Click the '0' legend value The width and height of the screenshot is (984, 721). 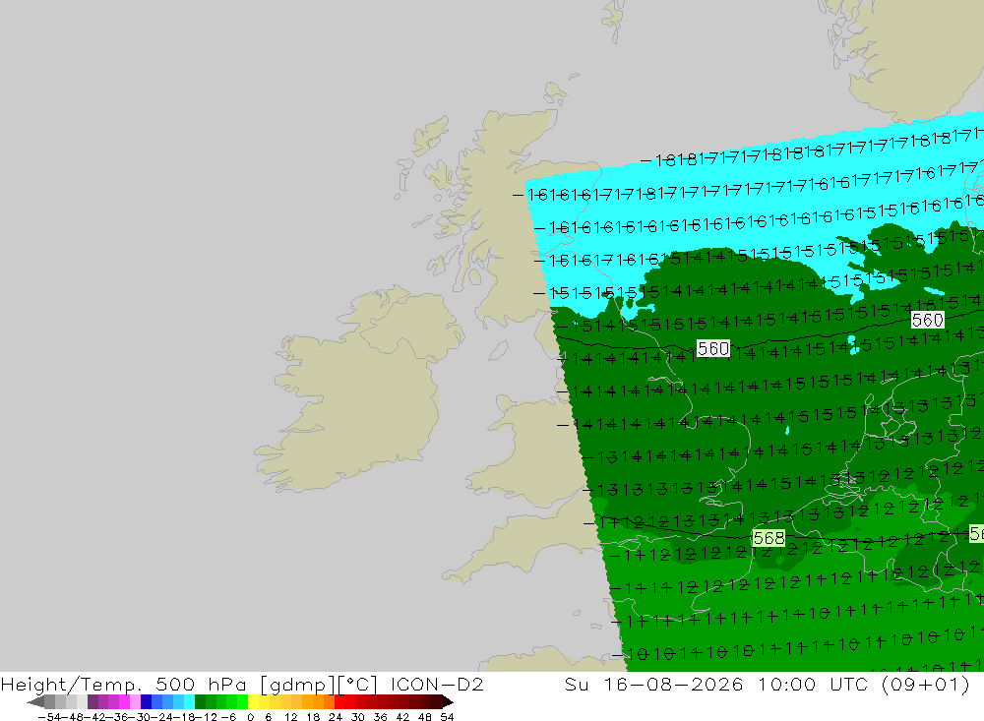click(x=250, y=717)
